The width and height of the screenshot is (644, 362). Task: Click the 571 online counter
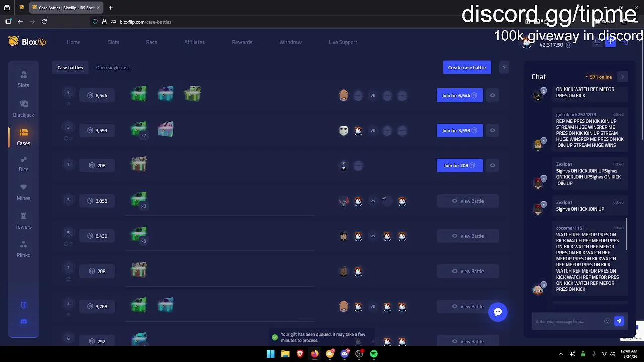coord(599,77)
